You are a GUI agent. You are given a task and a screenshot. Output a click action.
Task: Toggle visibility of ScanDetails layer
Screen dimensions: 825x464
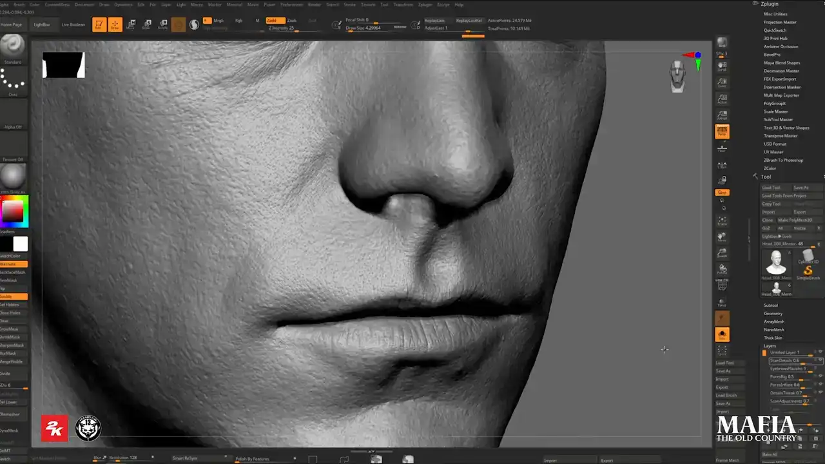pyautogui.click(x=820, y=360)
